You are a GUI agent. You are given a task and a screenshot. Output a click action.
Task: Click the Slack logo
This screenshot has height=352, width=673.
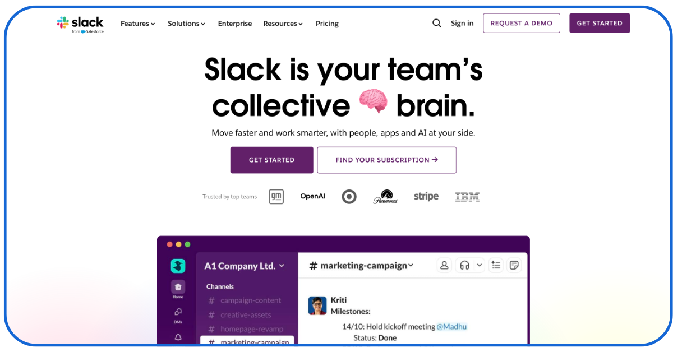tap(80, 24)
